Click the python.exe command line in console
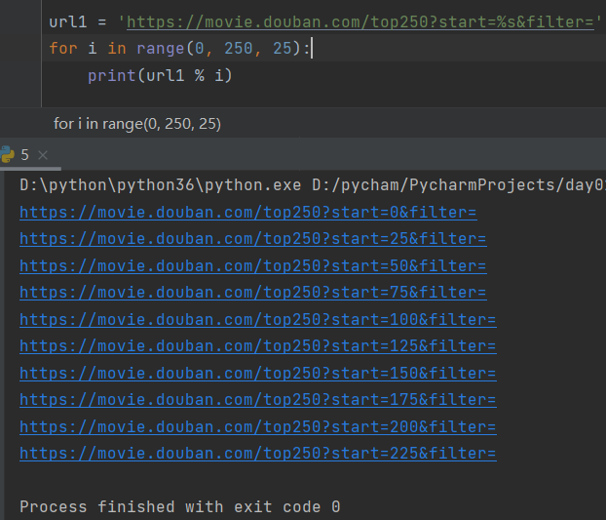Image resolution: width=606 pixels, height=520 pixels. (313, 185)
